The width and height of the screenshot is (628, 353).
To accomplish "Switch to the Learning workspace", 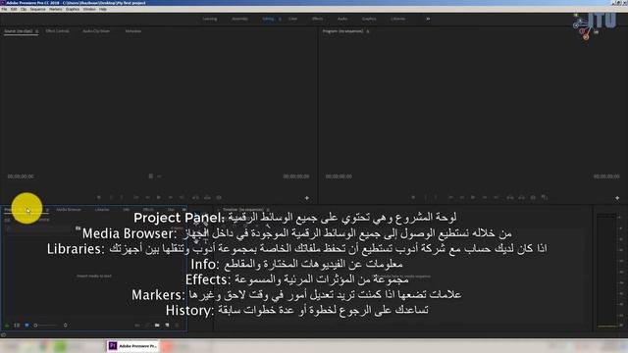I will [x=209, y=19].
